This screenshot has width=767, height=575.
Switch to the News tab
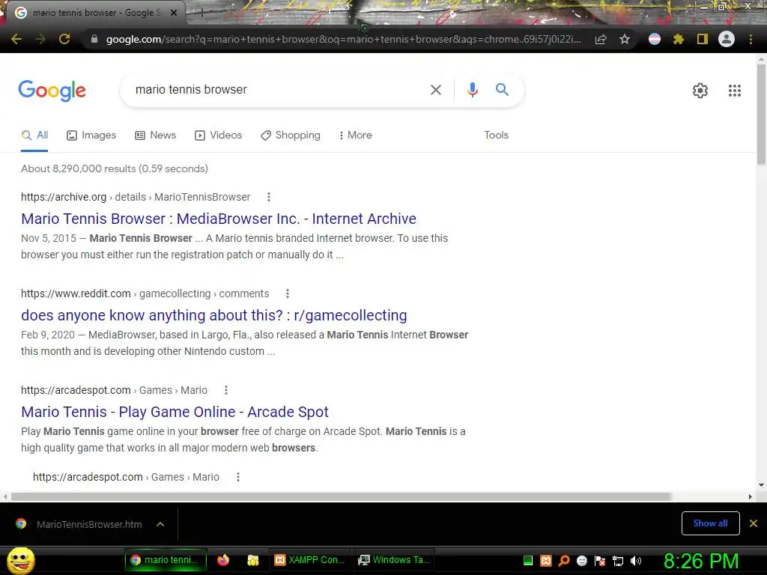click(156, 136)
